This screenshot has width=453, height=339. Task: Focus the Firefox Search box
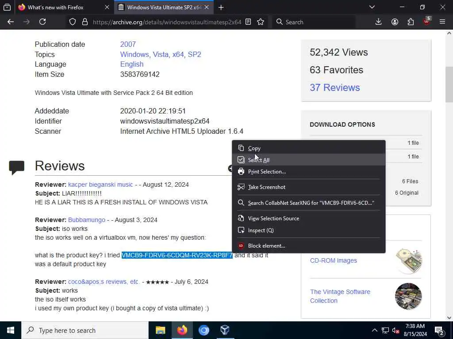tap(314, 22)
